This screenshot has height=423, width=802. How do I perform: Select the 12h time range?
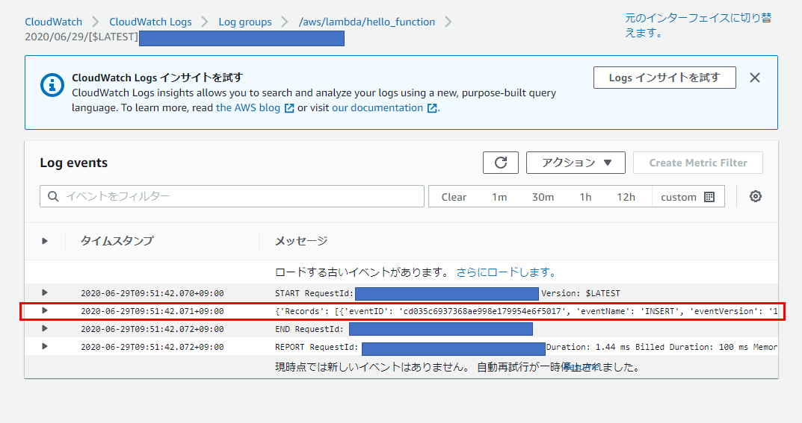click(626, 197)
